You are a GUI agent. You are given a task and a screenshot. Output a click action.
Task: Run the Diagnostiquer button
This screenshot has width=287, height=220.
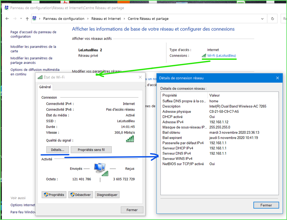click(x=107, y=195)
